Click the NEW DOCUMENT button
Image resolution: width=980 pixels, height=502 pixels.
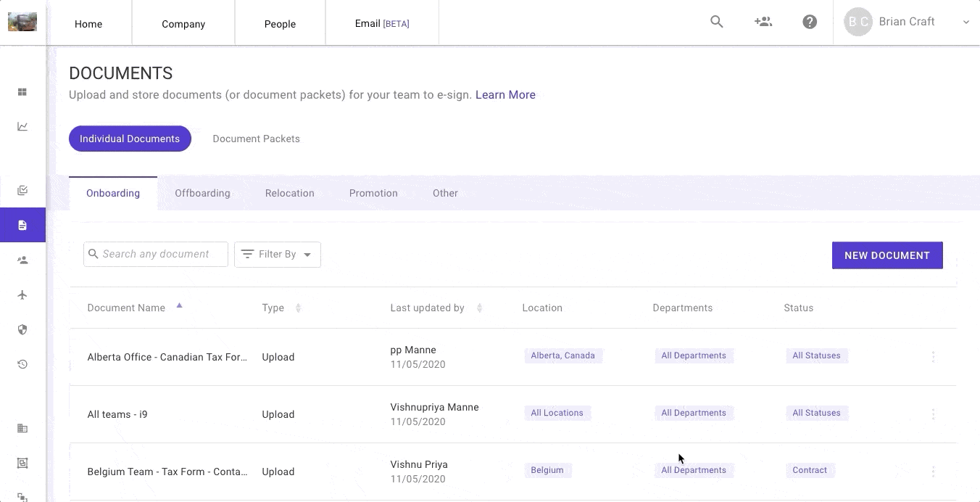tap(887, 255)
